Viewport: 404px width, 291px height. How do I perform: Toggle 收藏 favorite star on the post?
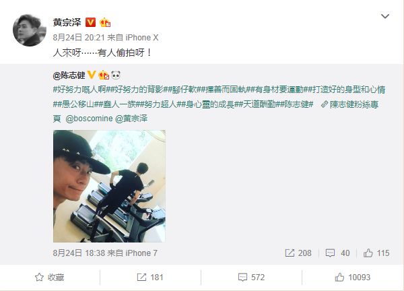click(49, 278)
